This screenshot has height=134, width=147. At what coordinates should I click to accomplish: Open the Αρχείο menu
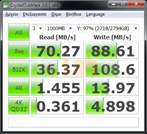tap(12, 14)
